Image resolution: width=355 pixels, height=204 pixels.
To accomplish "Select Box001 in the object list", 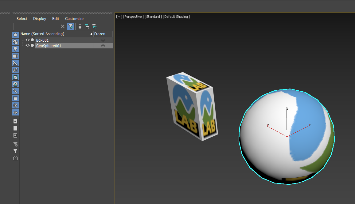I will [x=42, y=40].
